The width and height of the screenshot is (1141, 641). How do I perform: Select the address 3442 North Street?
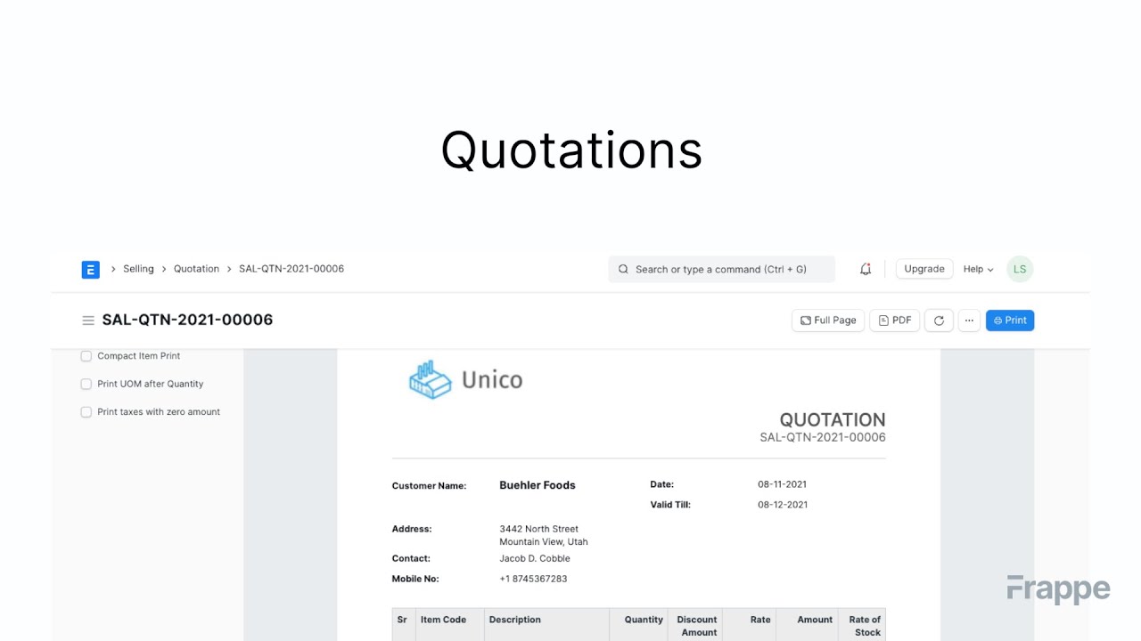(539, 529)
